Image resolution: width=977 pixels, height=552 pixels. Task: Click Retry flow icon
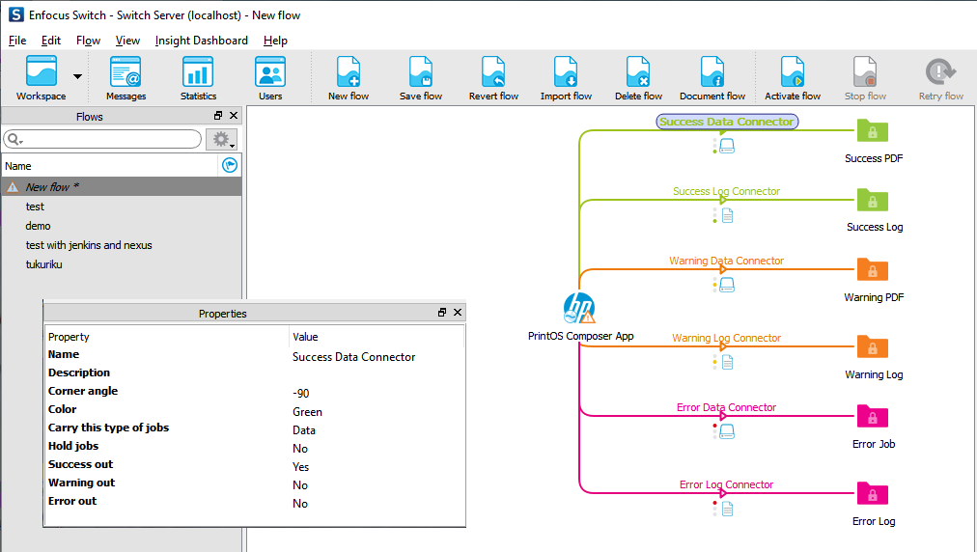point(941,78)
